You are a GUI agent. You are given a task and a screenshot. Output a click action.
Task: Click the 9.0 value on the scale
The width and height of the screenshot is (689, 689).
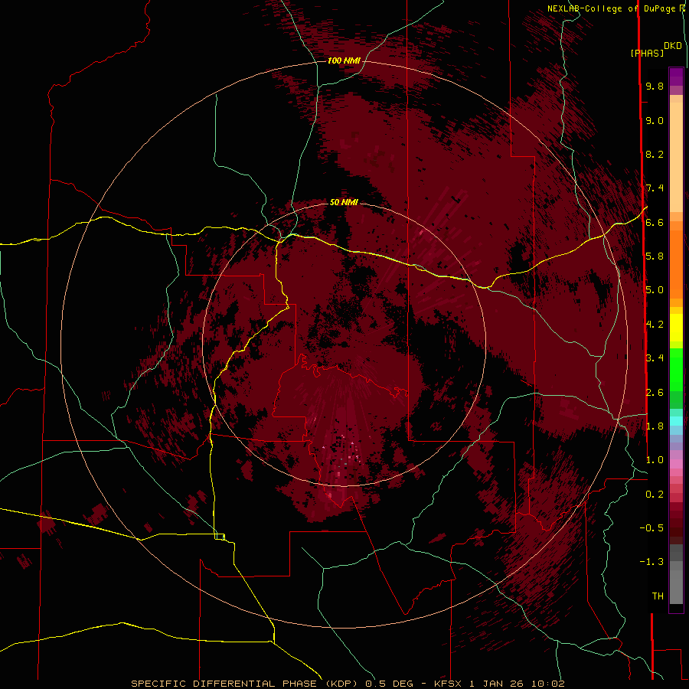click(655, 120)
